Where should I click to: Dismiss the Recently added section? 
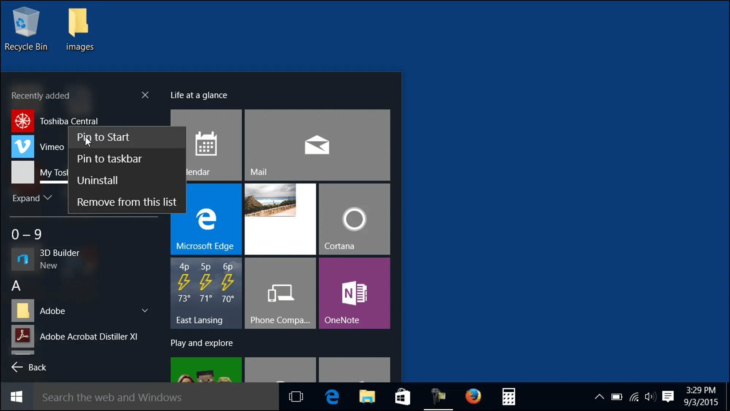click(145, 95)
